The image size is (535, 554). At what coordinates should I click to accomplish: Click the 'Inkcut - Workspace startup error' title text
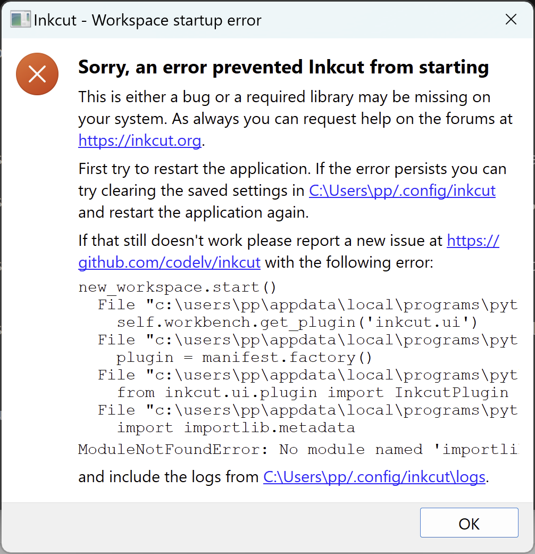148,20
